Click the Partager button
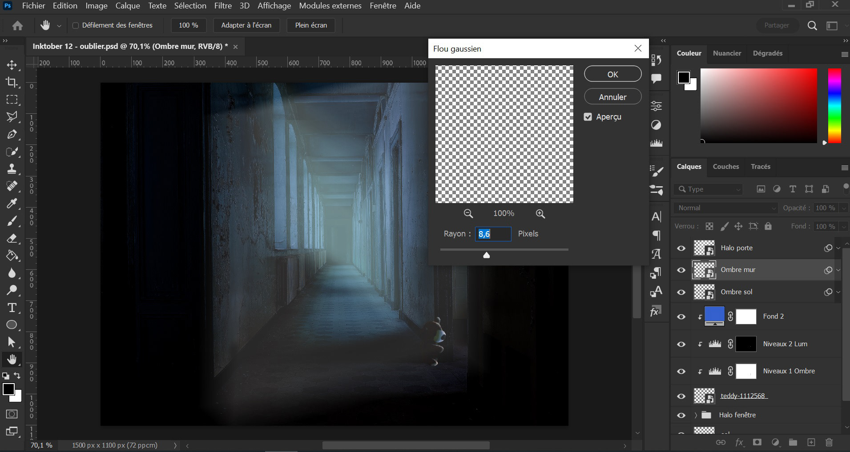The image size is (850, 452). point(777,25)
